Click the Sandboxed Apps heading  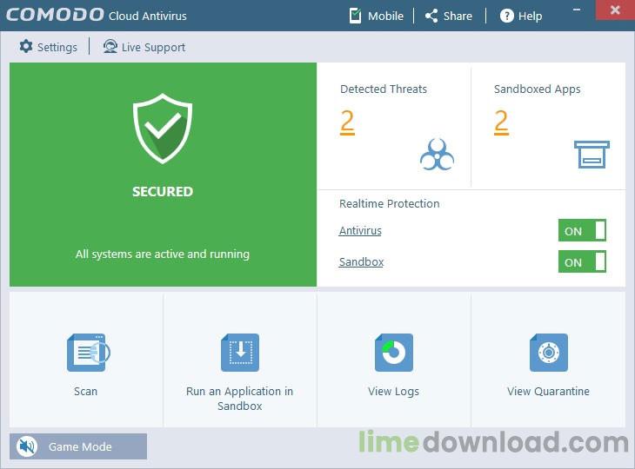pyautogui.click(x=537, y=89)
